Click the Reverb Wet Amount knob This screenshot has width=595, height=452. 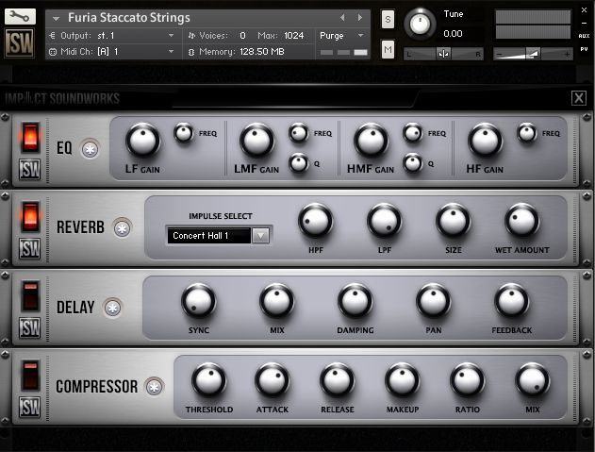pyautogui.click(x=521, y=221)
